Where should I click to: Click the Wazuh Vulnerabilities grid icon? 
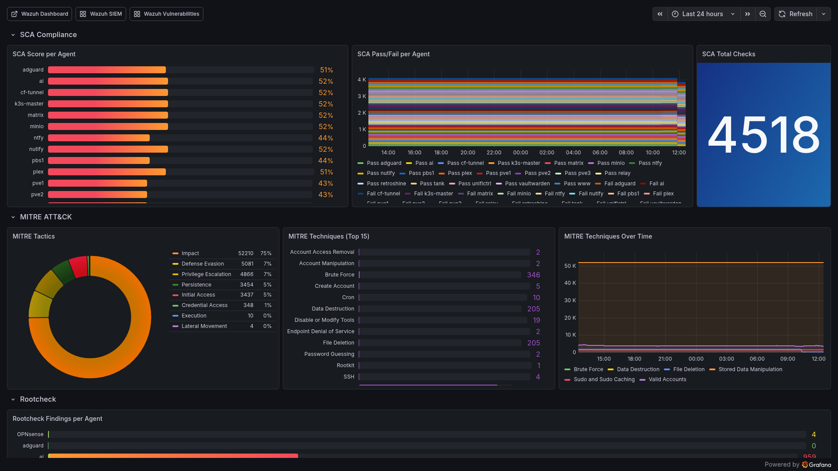coord(137,14)
